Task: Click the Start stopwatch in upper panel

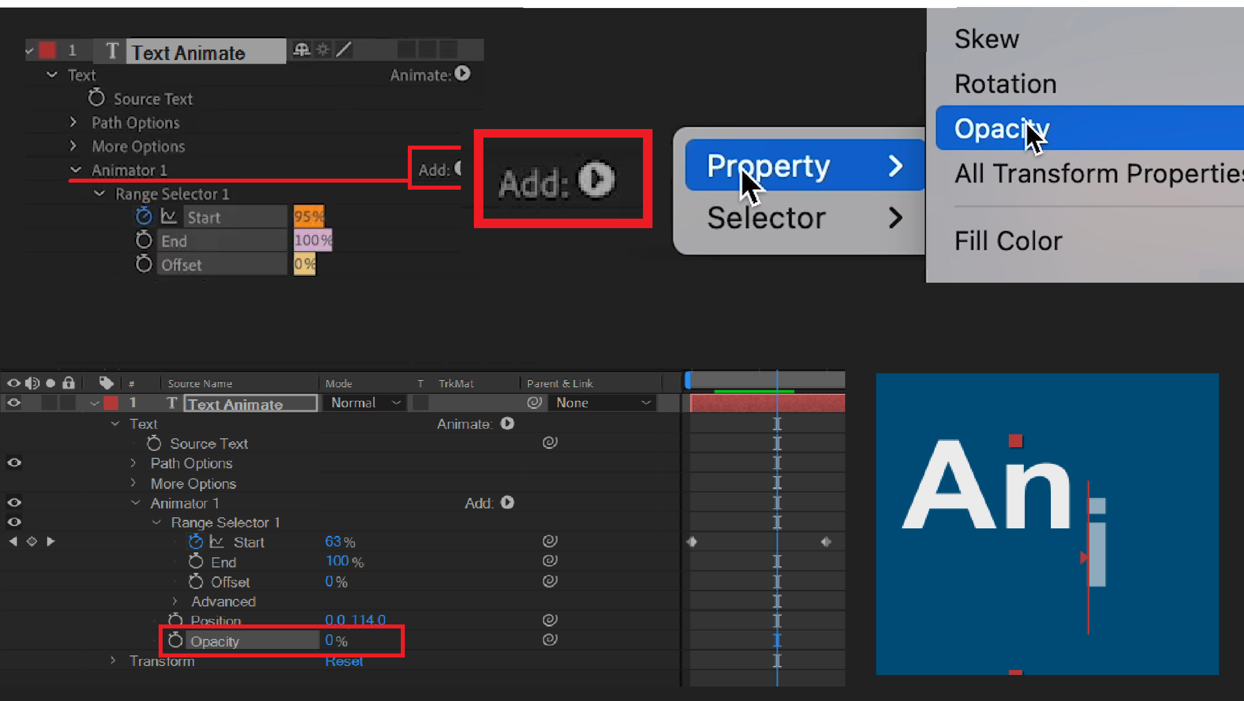Action: (144, 217)
